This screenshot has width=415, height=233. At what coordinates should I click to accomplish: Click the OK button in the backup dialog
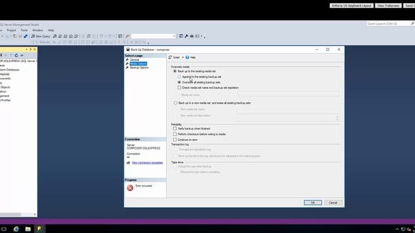(313, 203)
